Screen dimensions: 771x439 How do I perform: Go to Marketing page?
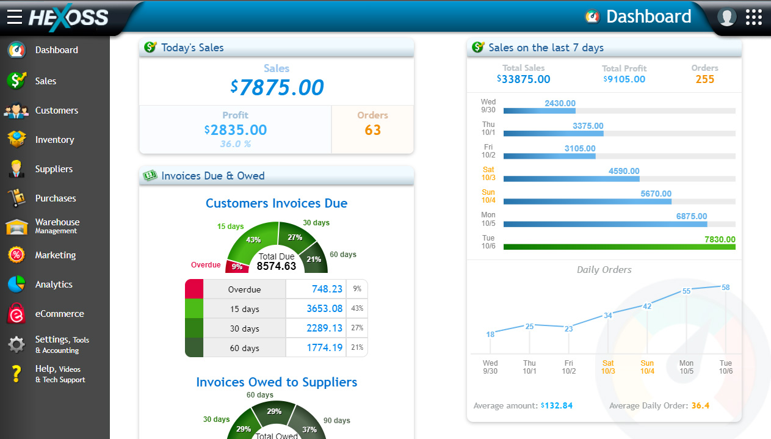click(56, 255)
